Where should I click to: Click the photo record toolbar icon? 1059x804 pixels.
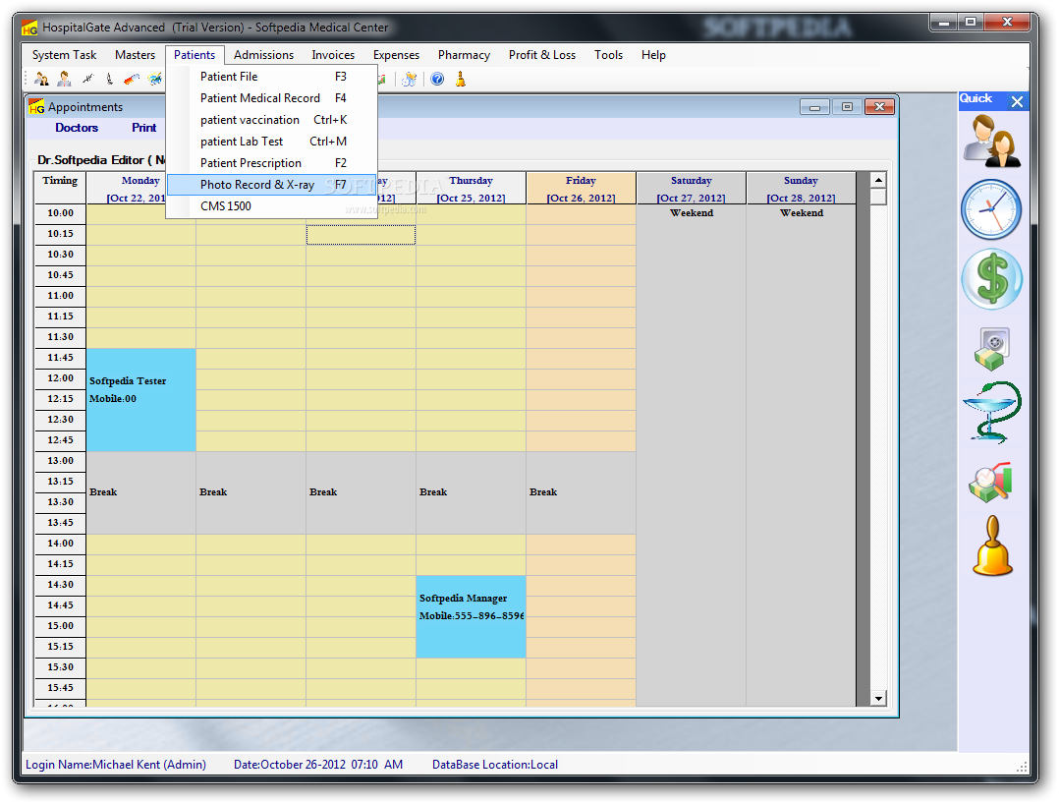coord(155,79)
